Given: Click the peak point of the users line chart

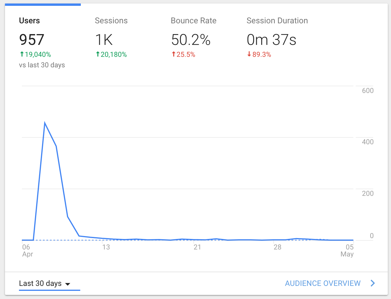Looking at the screenshot, I should tap(45, 123).
